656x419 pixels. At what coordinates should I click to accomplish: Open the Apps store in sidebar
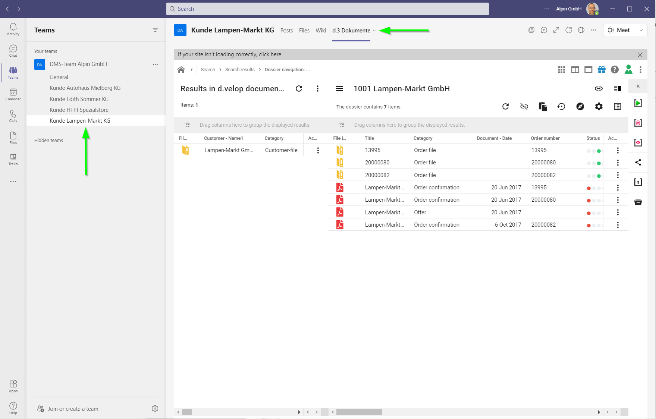click(x=13, y=386)
